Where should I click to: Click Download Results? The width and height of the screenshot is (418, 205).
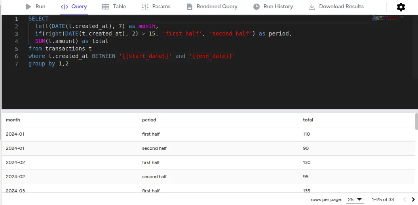(x=336, y=7)
